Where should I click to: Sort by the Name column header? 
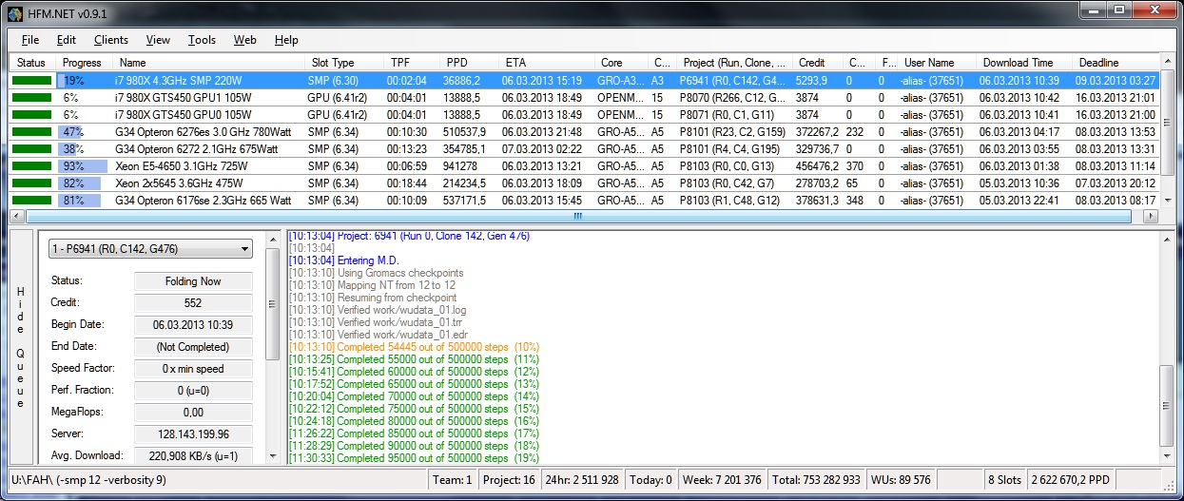(207, 63)
